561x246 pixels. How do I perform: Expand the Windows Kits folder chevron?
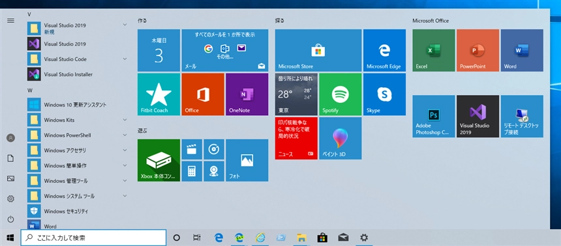point(125,119)
